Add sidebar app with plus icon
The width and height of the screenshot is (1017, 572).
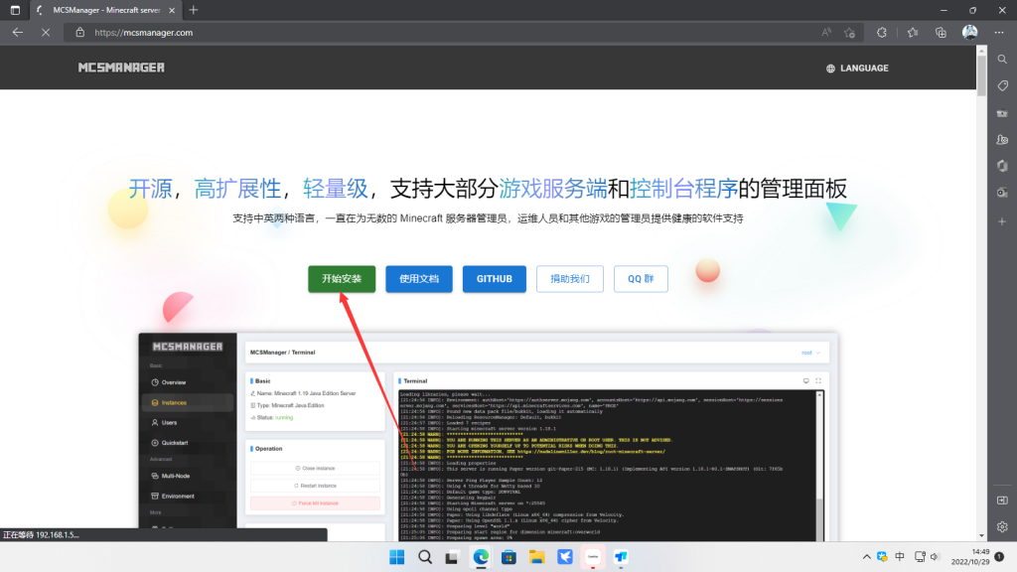1002,221
